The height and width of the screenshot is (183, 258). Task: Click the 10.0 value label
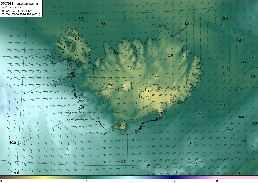tap(13, 143)
